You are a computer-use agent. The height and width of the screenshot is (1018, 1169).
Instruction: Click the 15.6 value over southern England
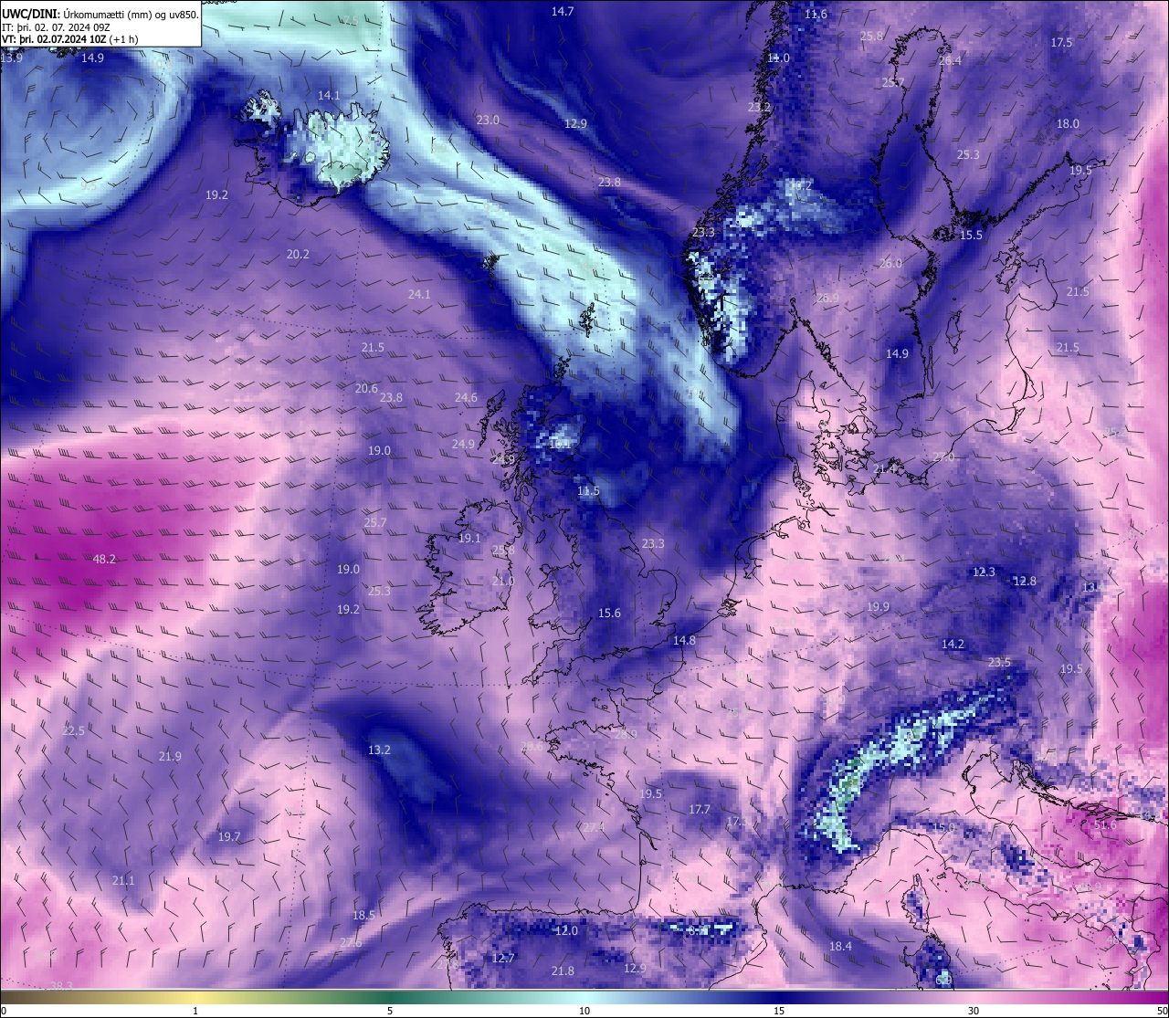pos(609,613)
